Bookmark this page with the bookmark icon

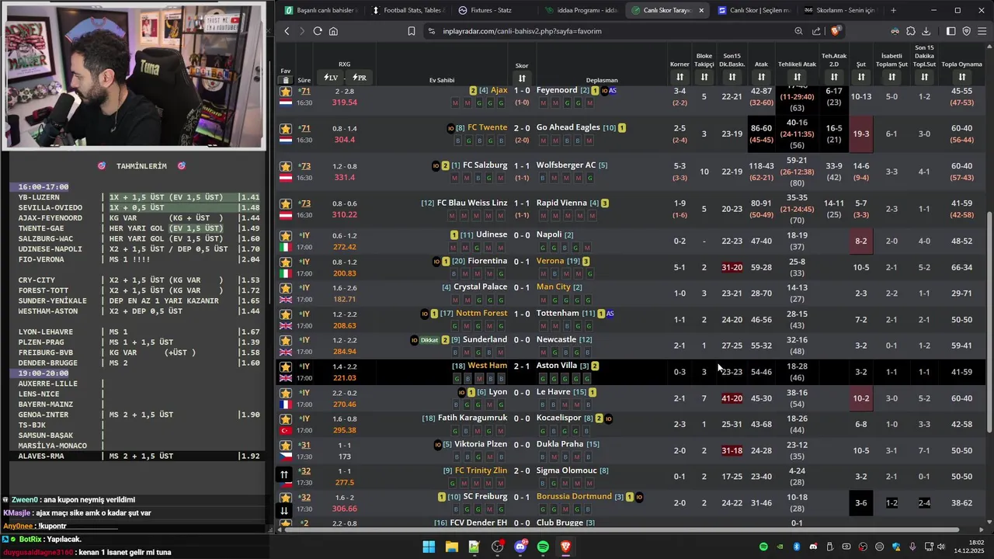412,31
